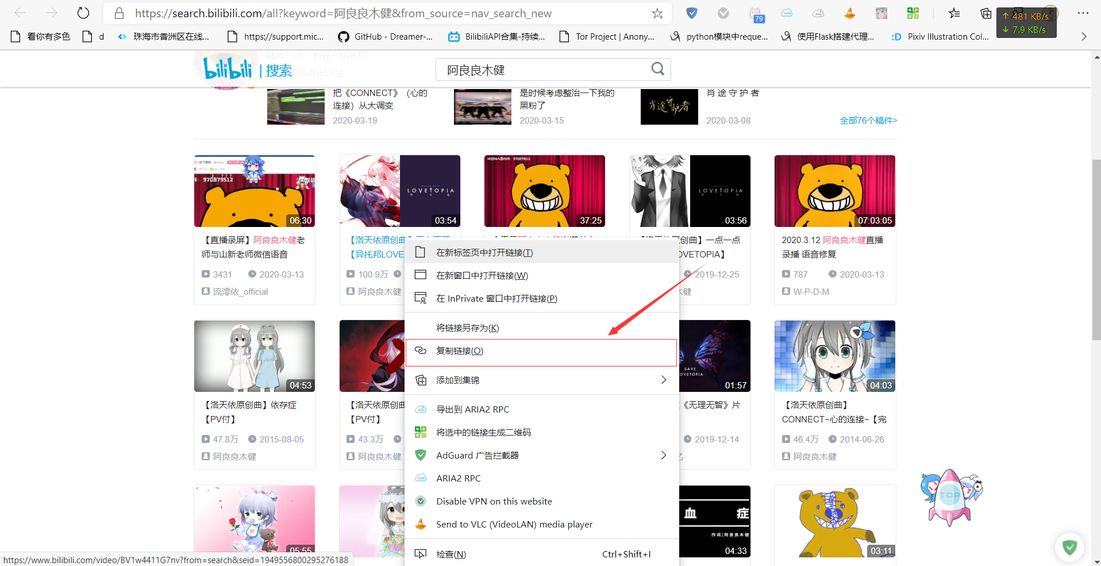The height and width of the screenshot is (566, 1101).
Task: Select 在新窗口中打开链接 menu item
Action: 542,275
